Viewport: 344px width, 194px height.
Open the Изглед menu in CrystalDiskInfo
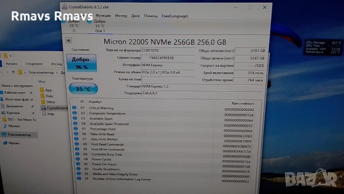pyautogui.click(x=121, y=16)
